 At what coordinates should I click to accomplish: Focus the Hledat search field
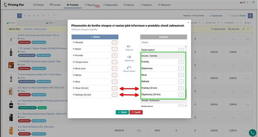coord(163,42)
